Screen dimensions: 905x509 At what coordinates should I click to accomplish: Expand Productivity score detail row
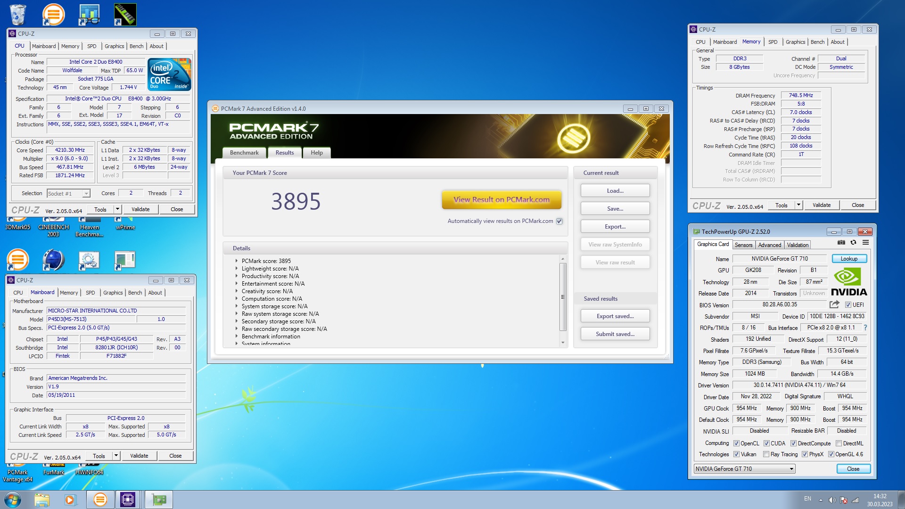(x=237, y=276)
